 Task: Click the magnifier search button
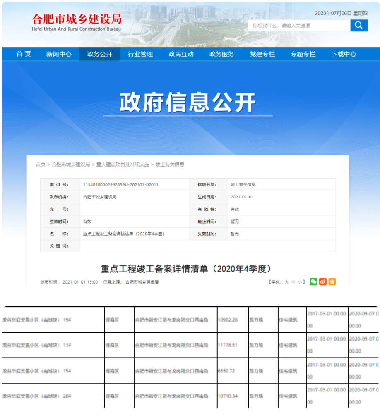click(x=358, y=26)
